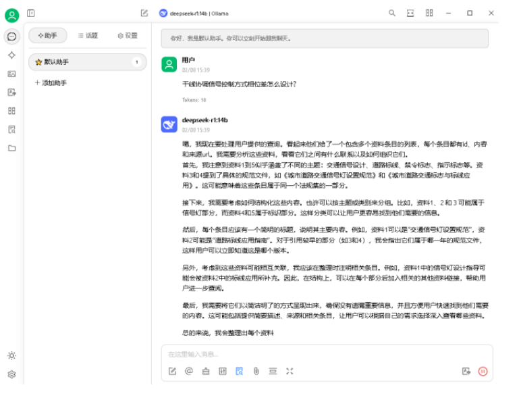Click the search icon in the top bar
The image size is (519, 402).
(392, 13)
